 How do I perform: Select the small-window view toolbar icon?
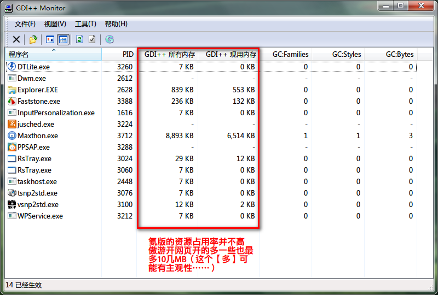pyautogui.click(x=50, y=39)
